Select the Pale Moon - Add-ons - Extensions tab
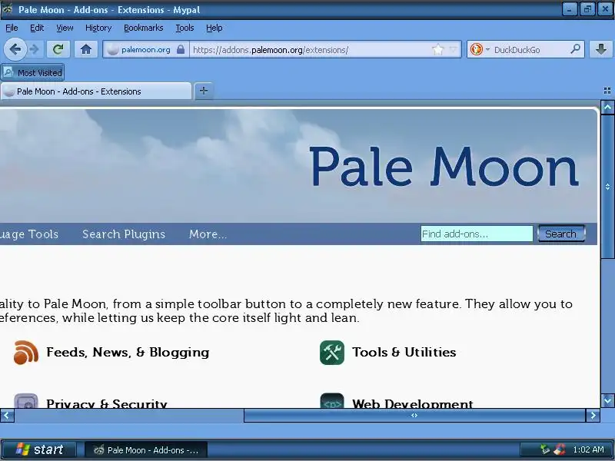The width and height of the screenshot is (615, 461). 96,91
